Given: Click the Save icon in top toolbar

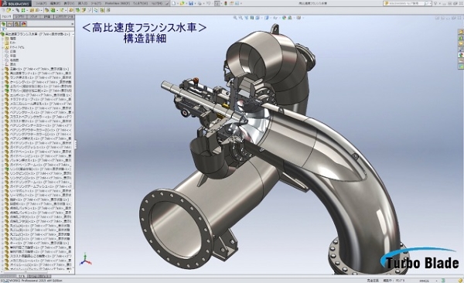Looking at the screenshot, I should tap(191, 3).
